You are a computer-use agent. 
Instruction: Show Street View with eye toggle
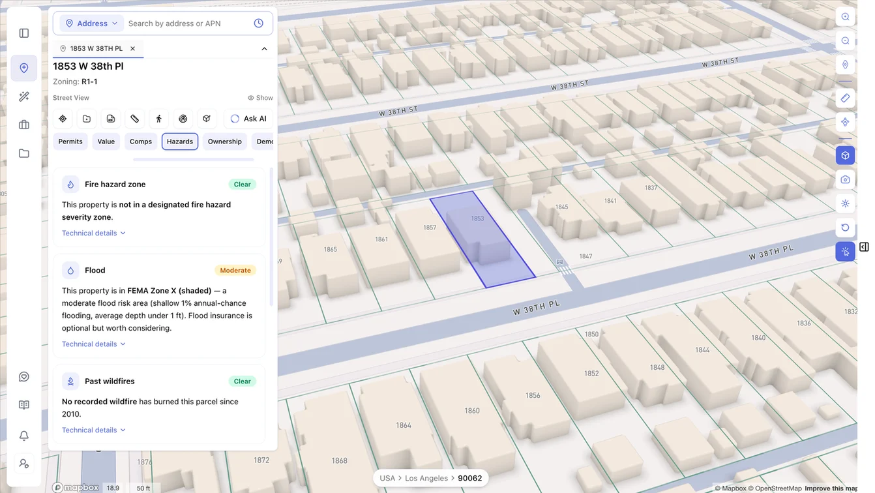click(x=260, y=98)
